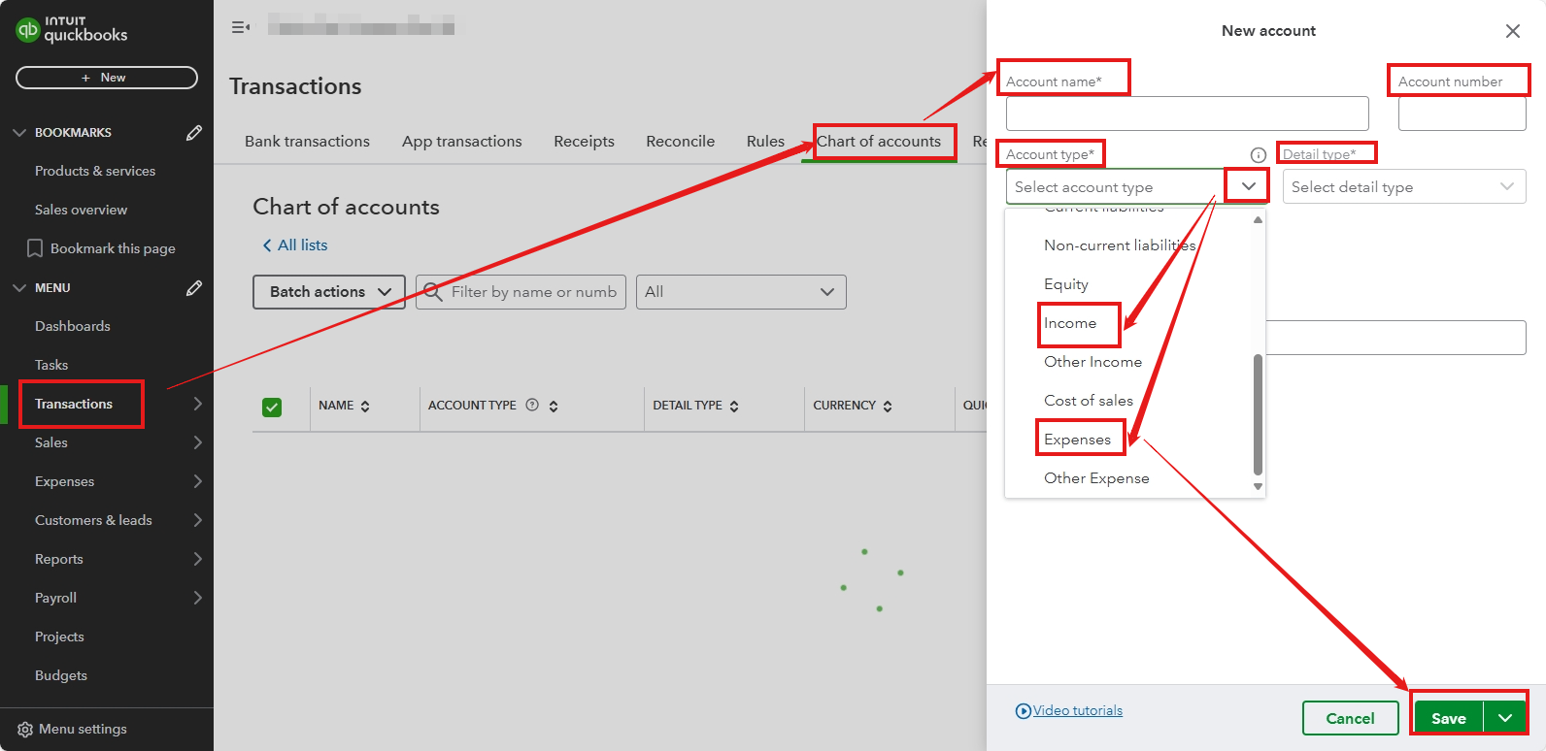This screenshot has width=1546, height=751.
Task: Open Dashboards in sidebar
Action: tap(73, 326)
